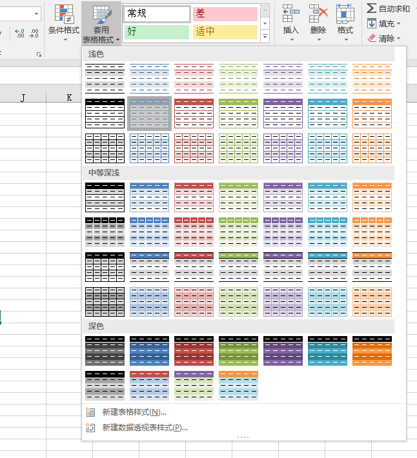This screenshot has height=458, width=417.
Task: Choose 新建数据透视表样式(P)... menu entry
Action: click(145, 428)
